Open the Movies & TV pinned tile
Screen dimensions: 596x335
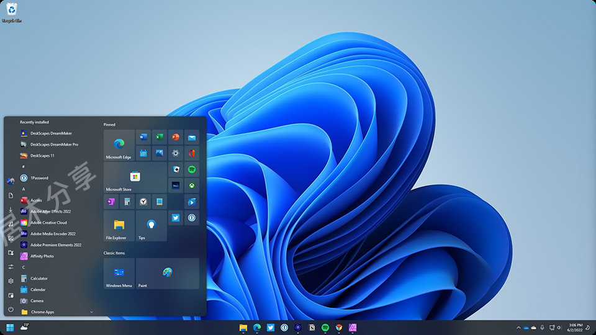point(192,202)
